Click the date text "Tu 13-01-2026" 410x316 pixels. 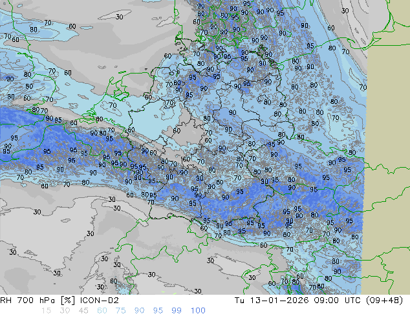(x=271, y=301)
